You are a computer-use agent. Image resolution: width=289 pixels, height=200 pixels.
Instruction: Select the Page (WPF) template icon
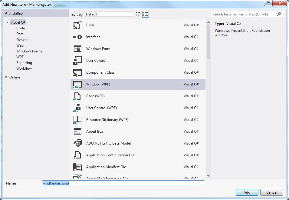pos(77,96)
